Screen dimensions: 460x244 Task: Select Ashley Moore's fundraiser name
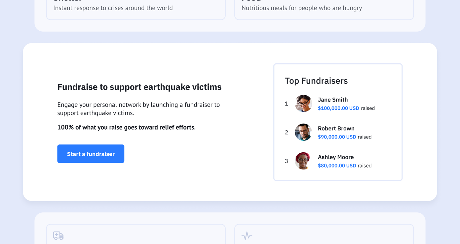pyautogui.click(x=336, y=157)
